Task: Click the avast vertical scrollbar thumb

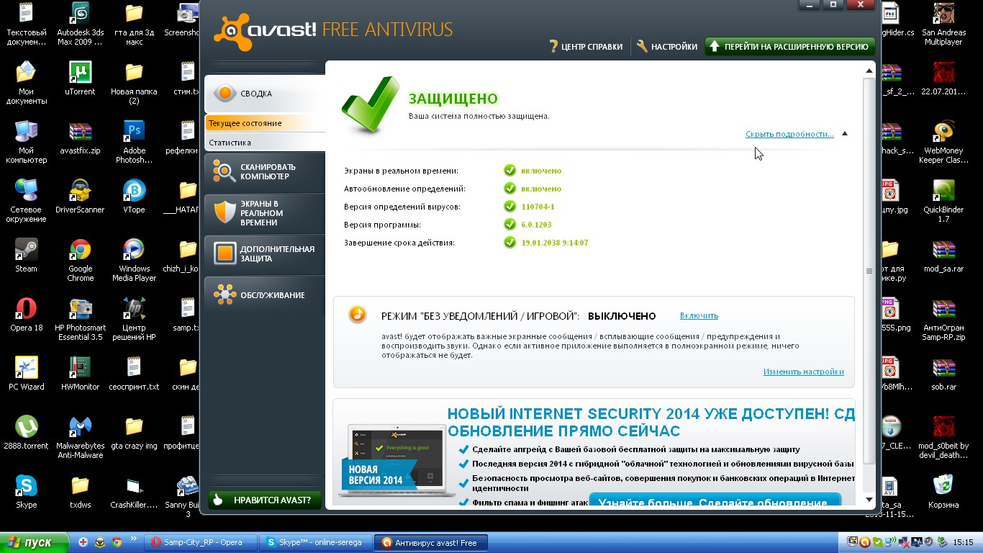Action: pyautogui.click(x=869, y=271)
